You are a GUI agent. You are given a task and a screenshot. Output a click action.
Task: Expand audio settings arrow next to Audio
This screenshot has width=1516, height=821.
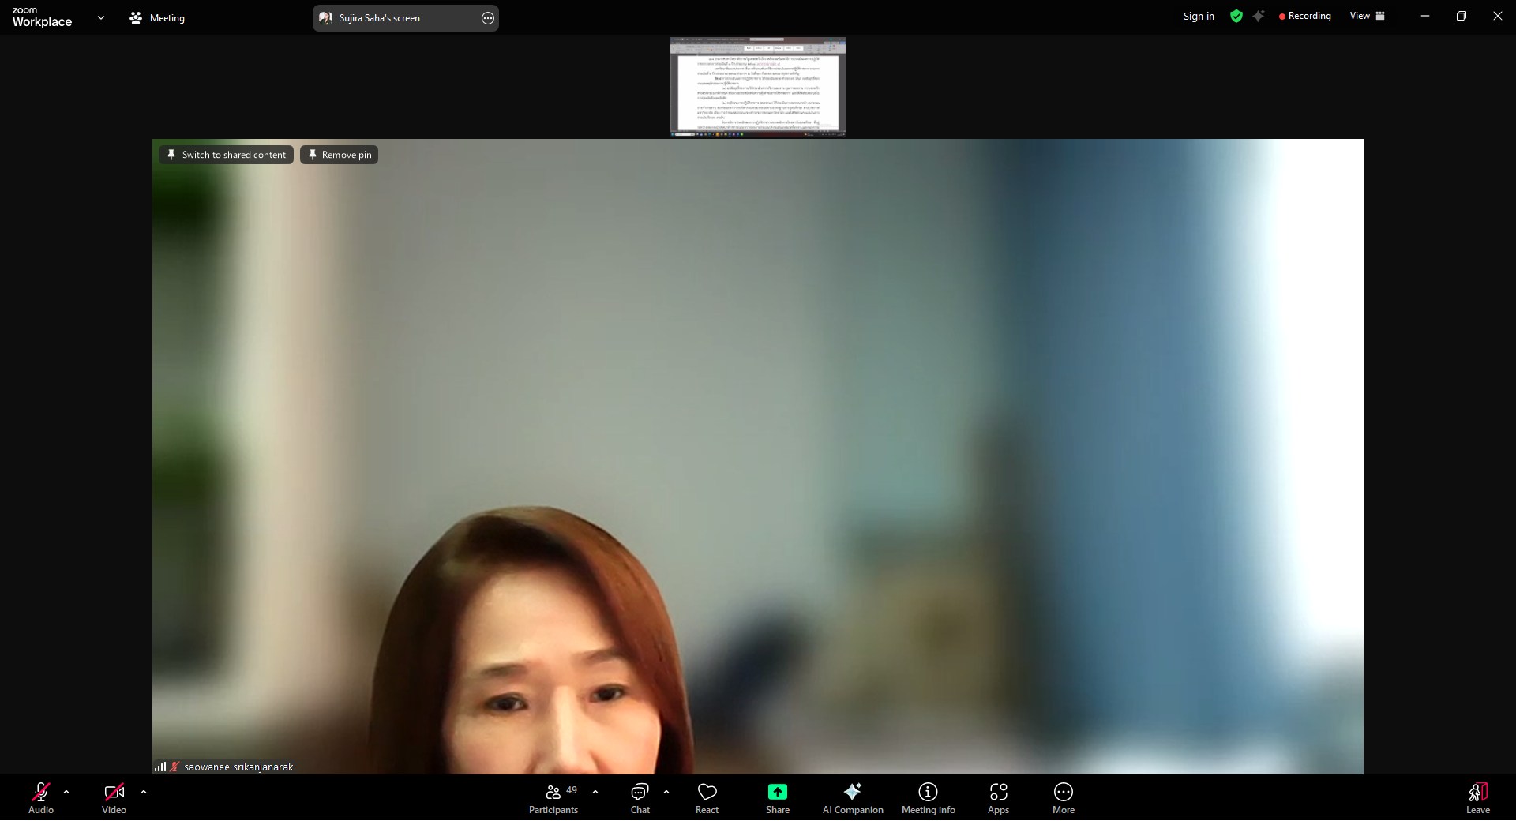coord(66,791)
